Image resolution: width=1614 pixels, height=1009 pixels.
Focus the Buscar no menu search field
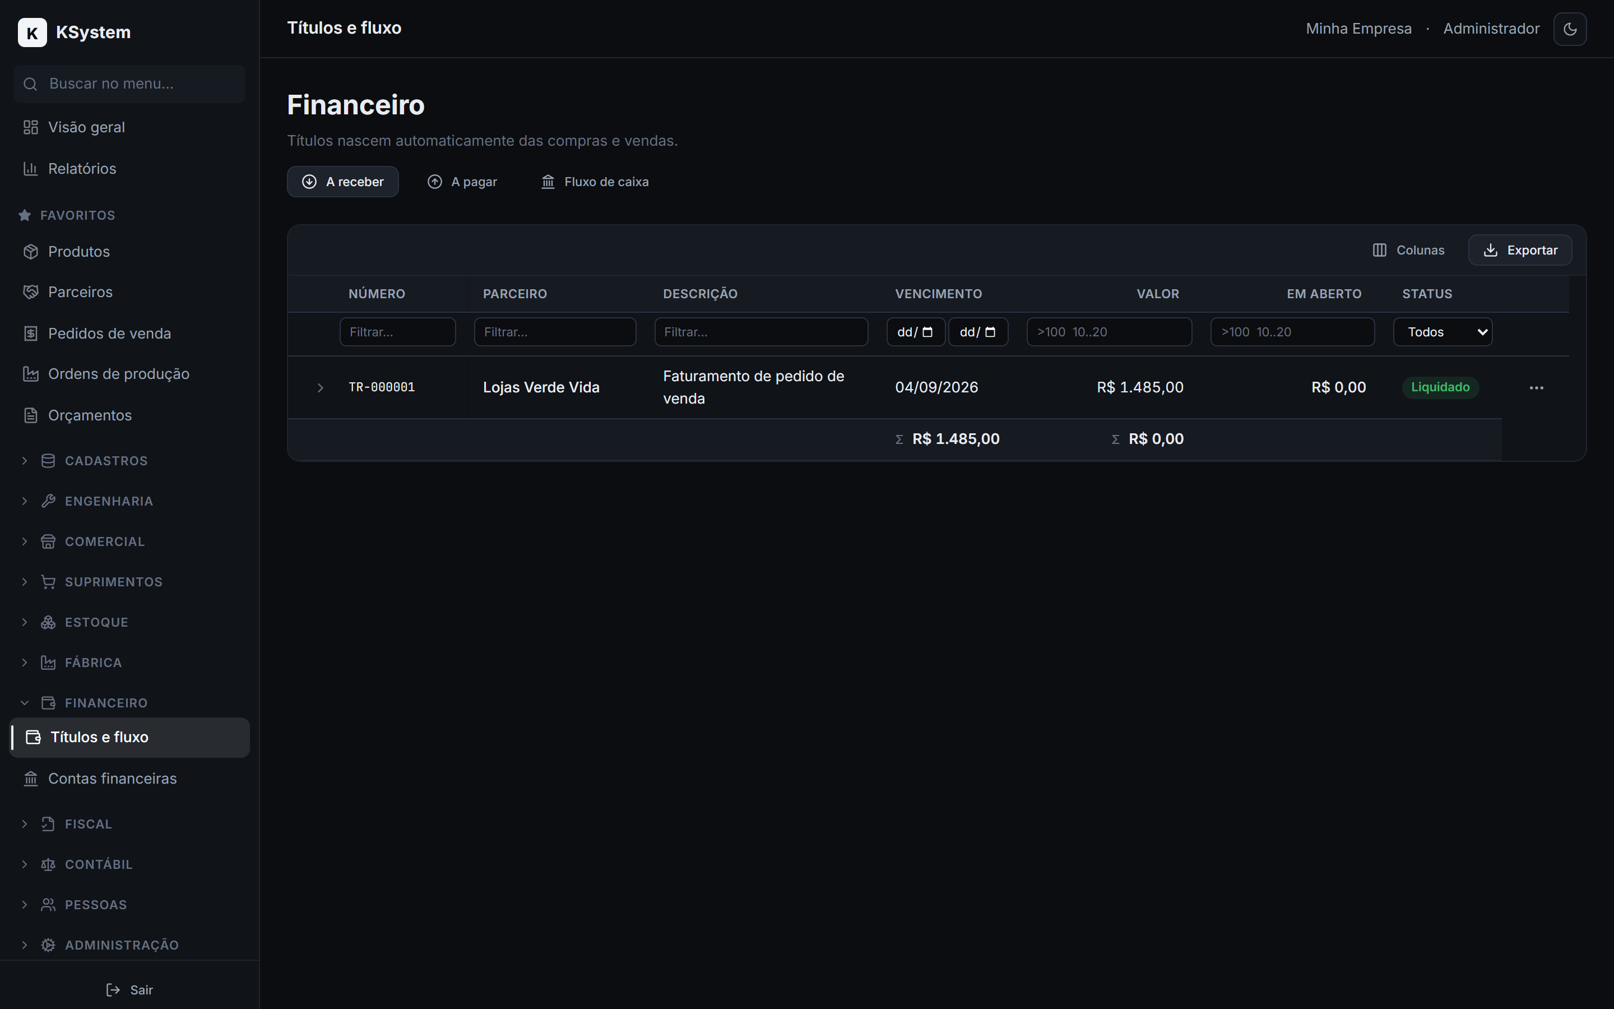point(129,84)
